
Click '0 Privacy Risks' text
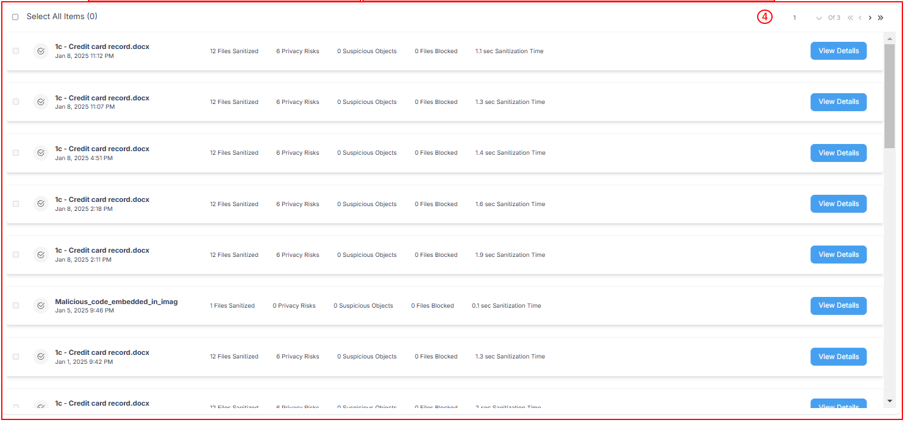pos(294,306)
